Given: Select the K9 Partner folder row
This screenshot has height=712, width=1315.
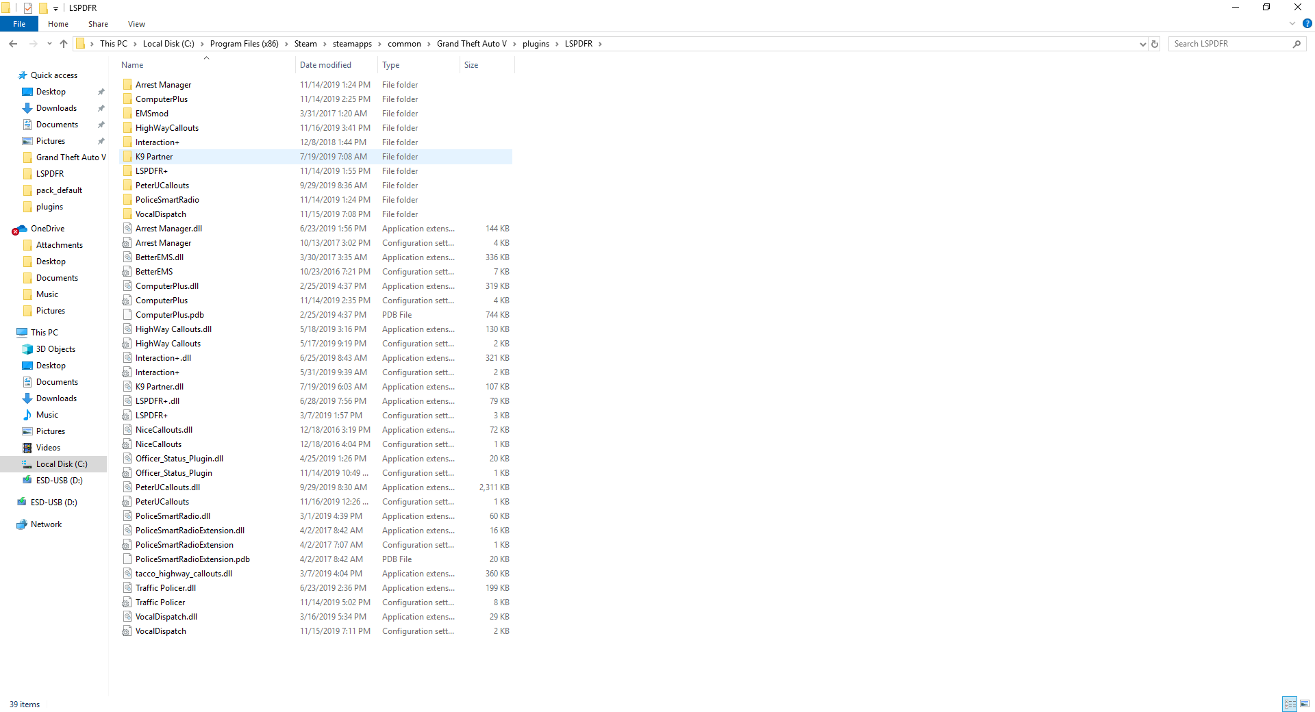Looking at the screenshot, I should pos(316,157).
